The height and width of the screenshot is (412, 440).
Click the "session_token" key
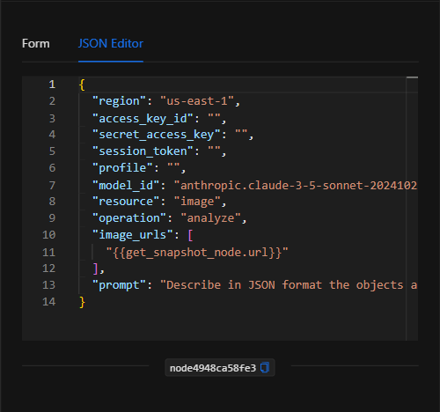point(143,151)
